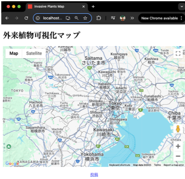Click the Koshigaya 越谷市 label
This screenshot has height=179, width=185.
119,56
